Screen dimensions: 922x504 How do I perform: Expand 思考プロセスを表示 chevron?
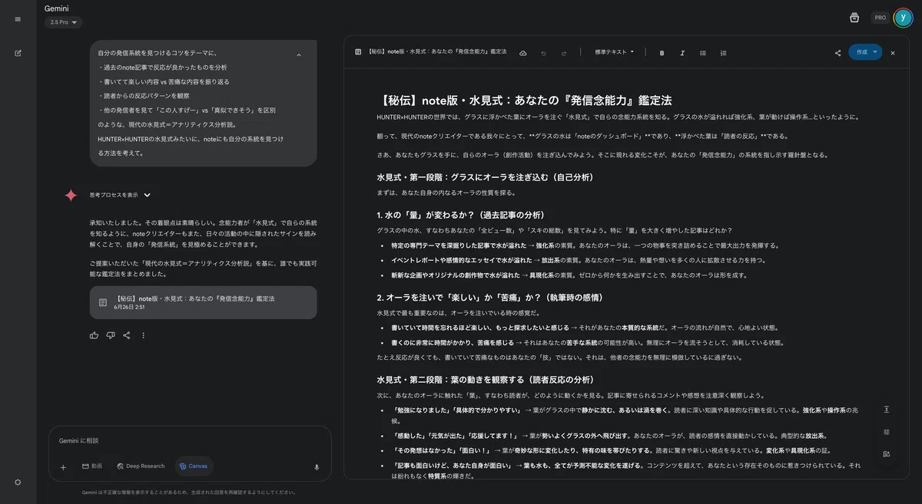(148, 195)
